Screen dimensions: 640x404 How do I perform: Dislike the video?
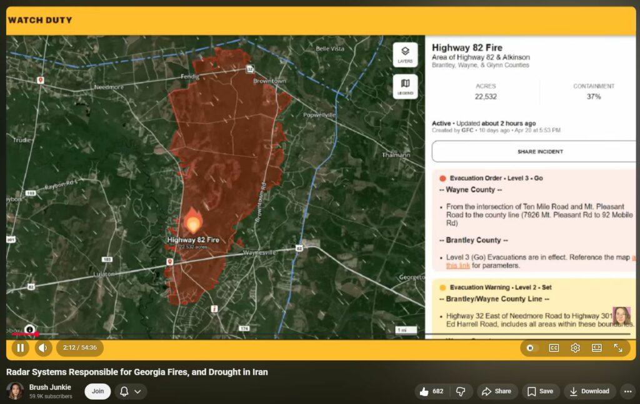click(x=461, y=391)
